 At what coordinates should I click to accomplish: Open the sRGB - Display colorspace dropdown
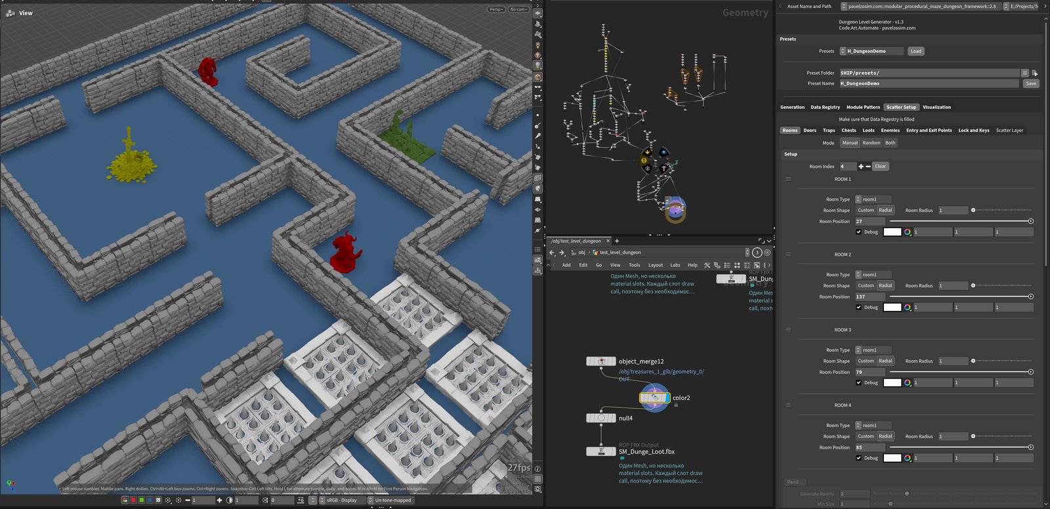click(x=342, y=500)
